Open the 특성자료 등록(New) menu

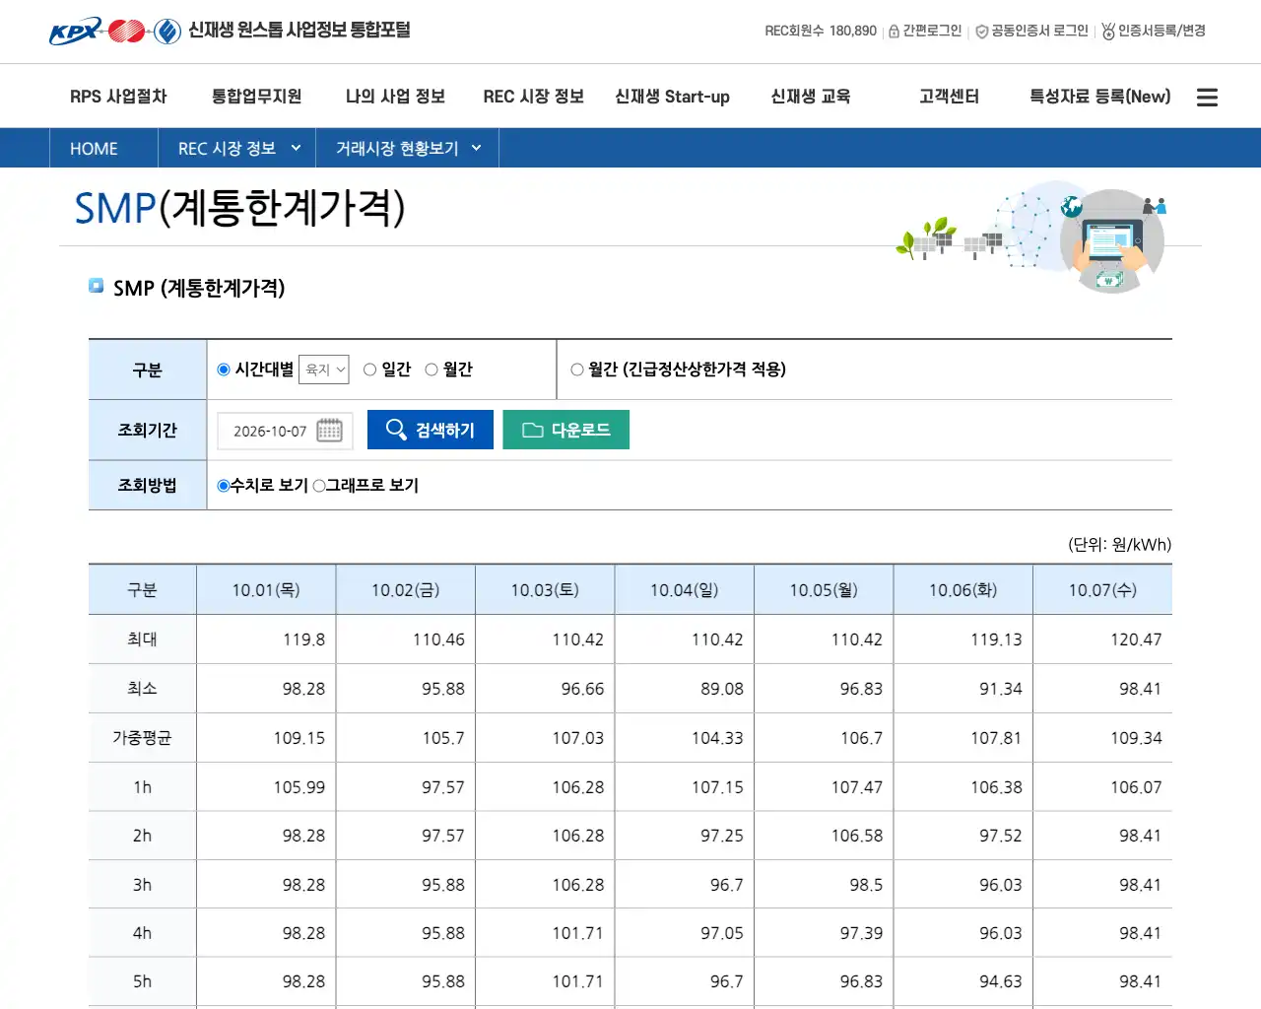click(x=1100, y=97)
